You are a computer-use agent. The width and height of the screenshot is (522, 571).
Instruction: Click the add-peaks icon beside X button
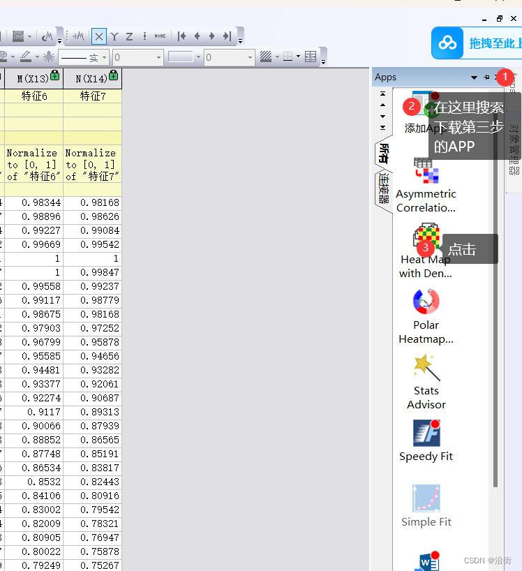tap(79, 36)
